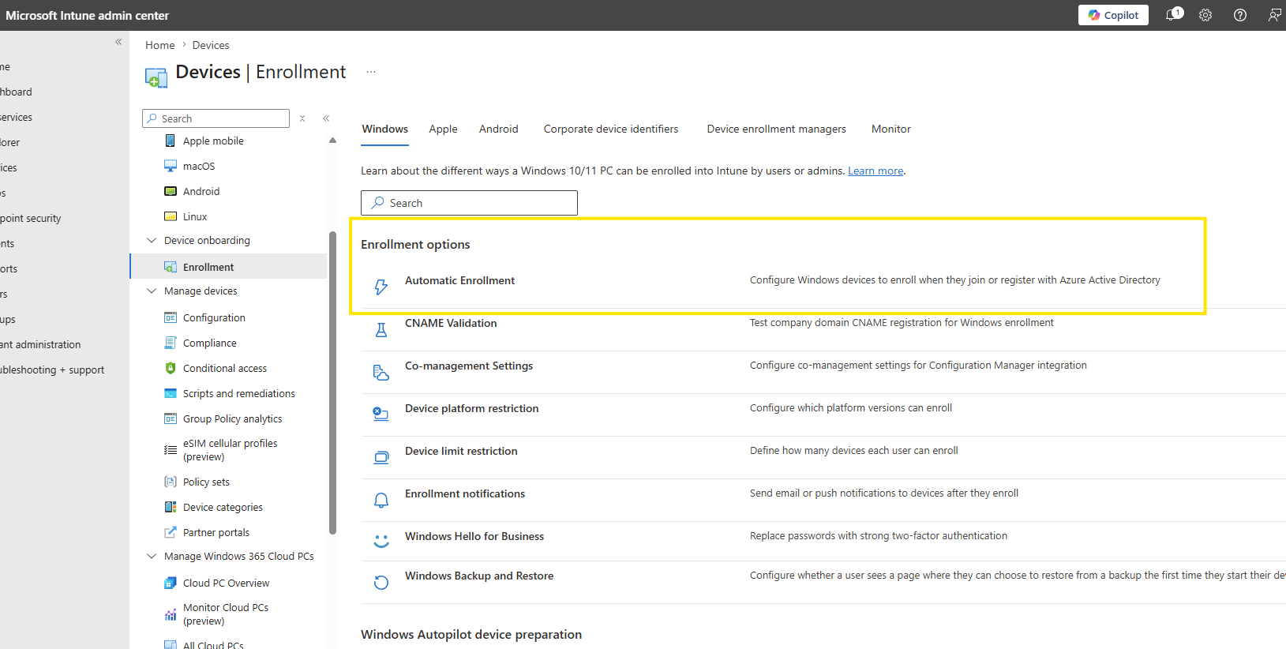Open Partner portals in Devices menu
Viewport: 1286px width, 649px height.
(216, 532)
